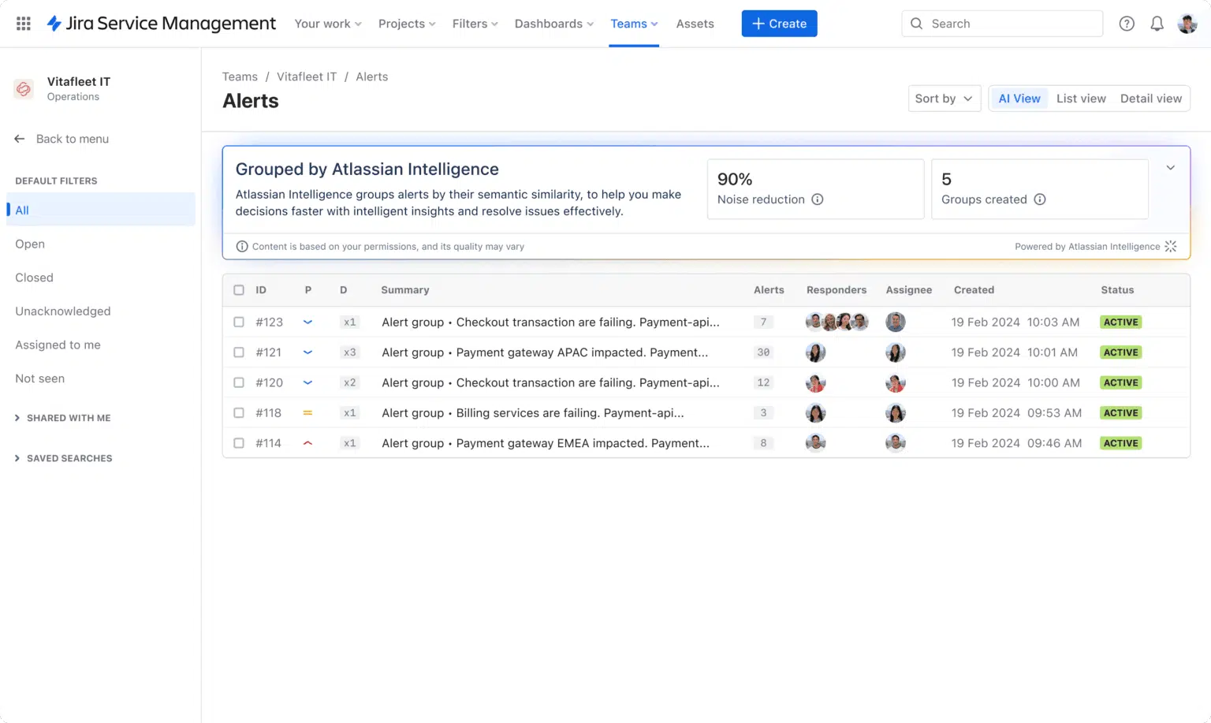Image resolution: width=1211 pixels, height=723 pixels.
Task: Select the checkbox for alert #120
Action: point(239,383)
